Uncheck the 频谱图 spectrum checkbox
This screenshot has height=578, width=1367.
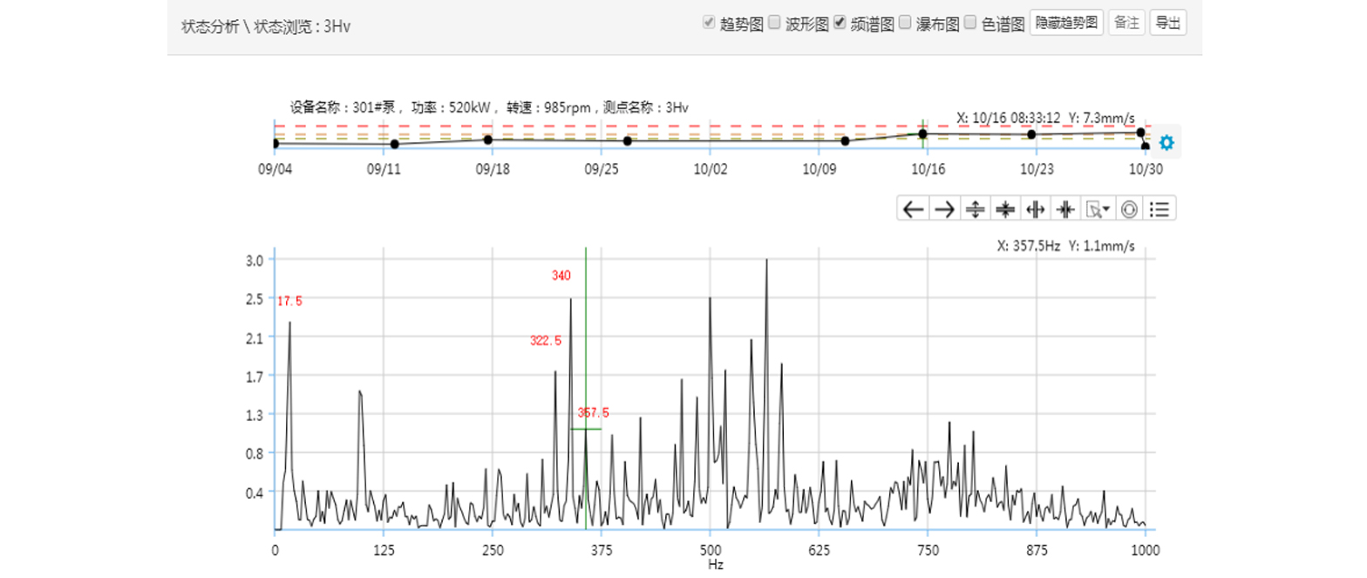tap(840, 24)
